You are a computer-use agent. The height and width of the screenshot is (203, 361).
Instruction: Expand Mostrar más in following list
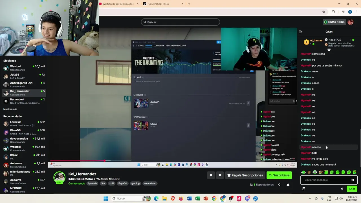[10, 109]
